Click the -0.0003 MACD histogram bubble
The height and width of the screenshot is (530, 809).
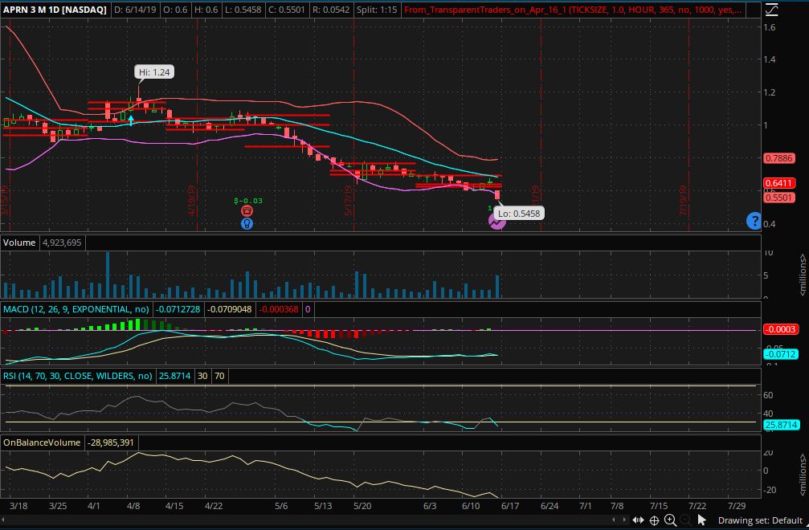coord(781,329)
